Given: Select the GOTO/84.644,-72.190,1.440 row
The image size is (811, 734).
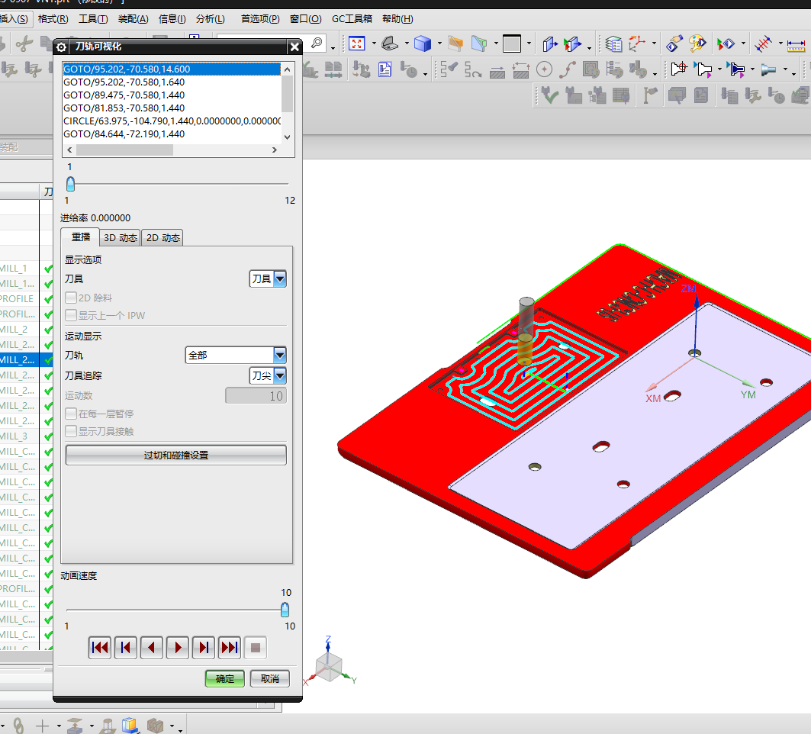Looking at the screenshot, I should 172,134.
